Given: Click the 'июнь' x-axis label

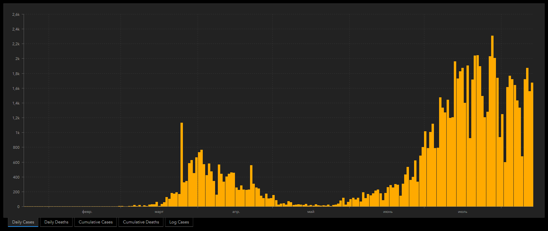Looking at the screenshot, I should pos(388,212).
